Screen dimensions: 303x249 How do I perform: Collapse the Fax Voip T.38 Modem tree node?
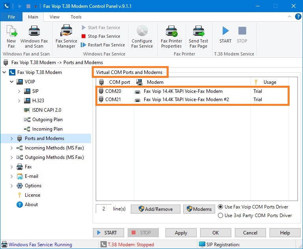point(4,72)
